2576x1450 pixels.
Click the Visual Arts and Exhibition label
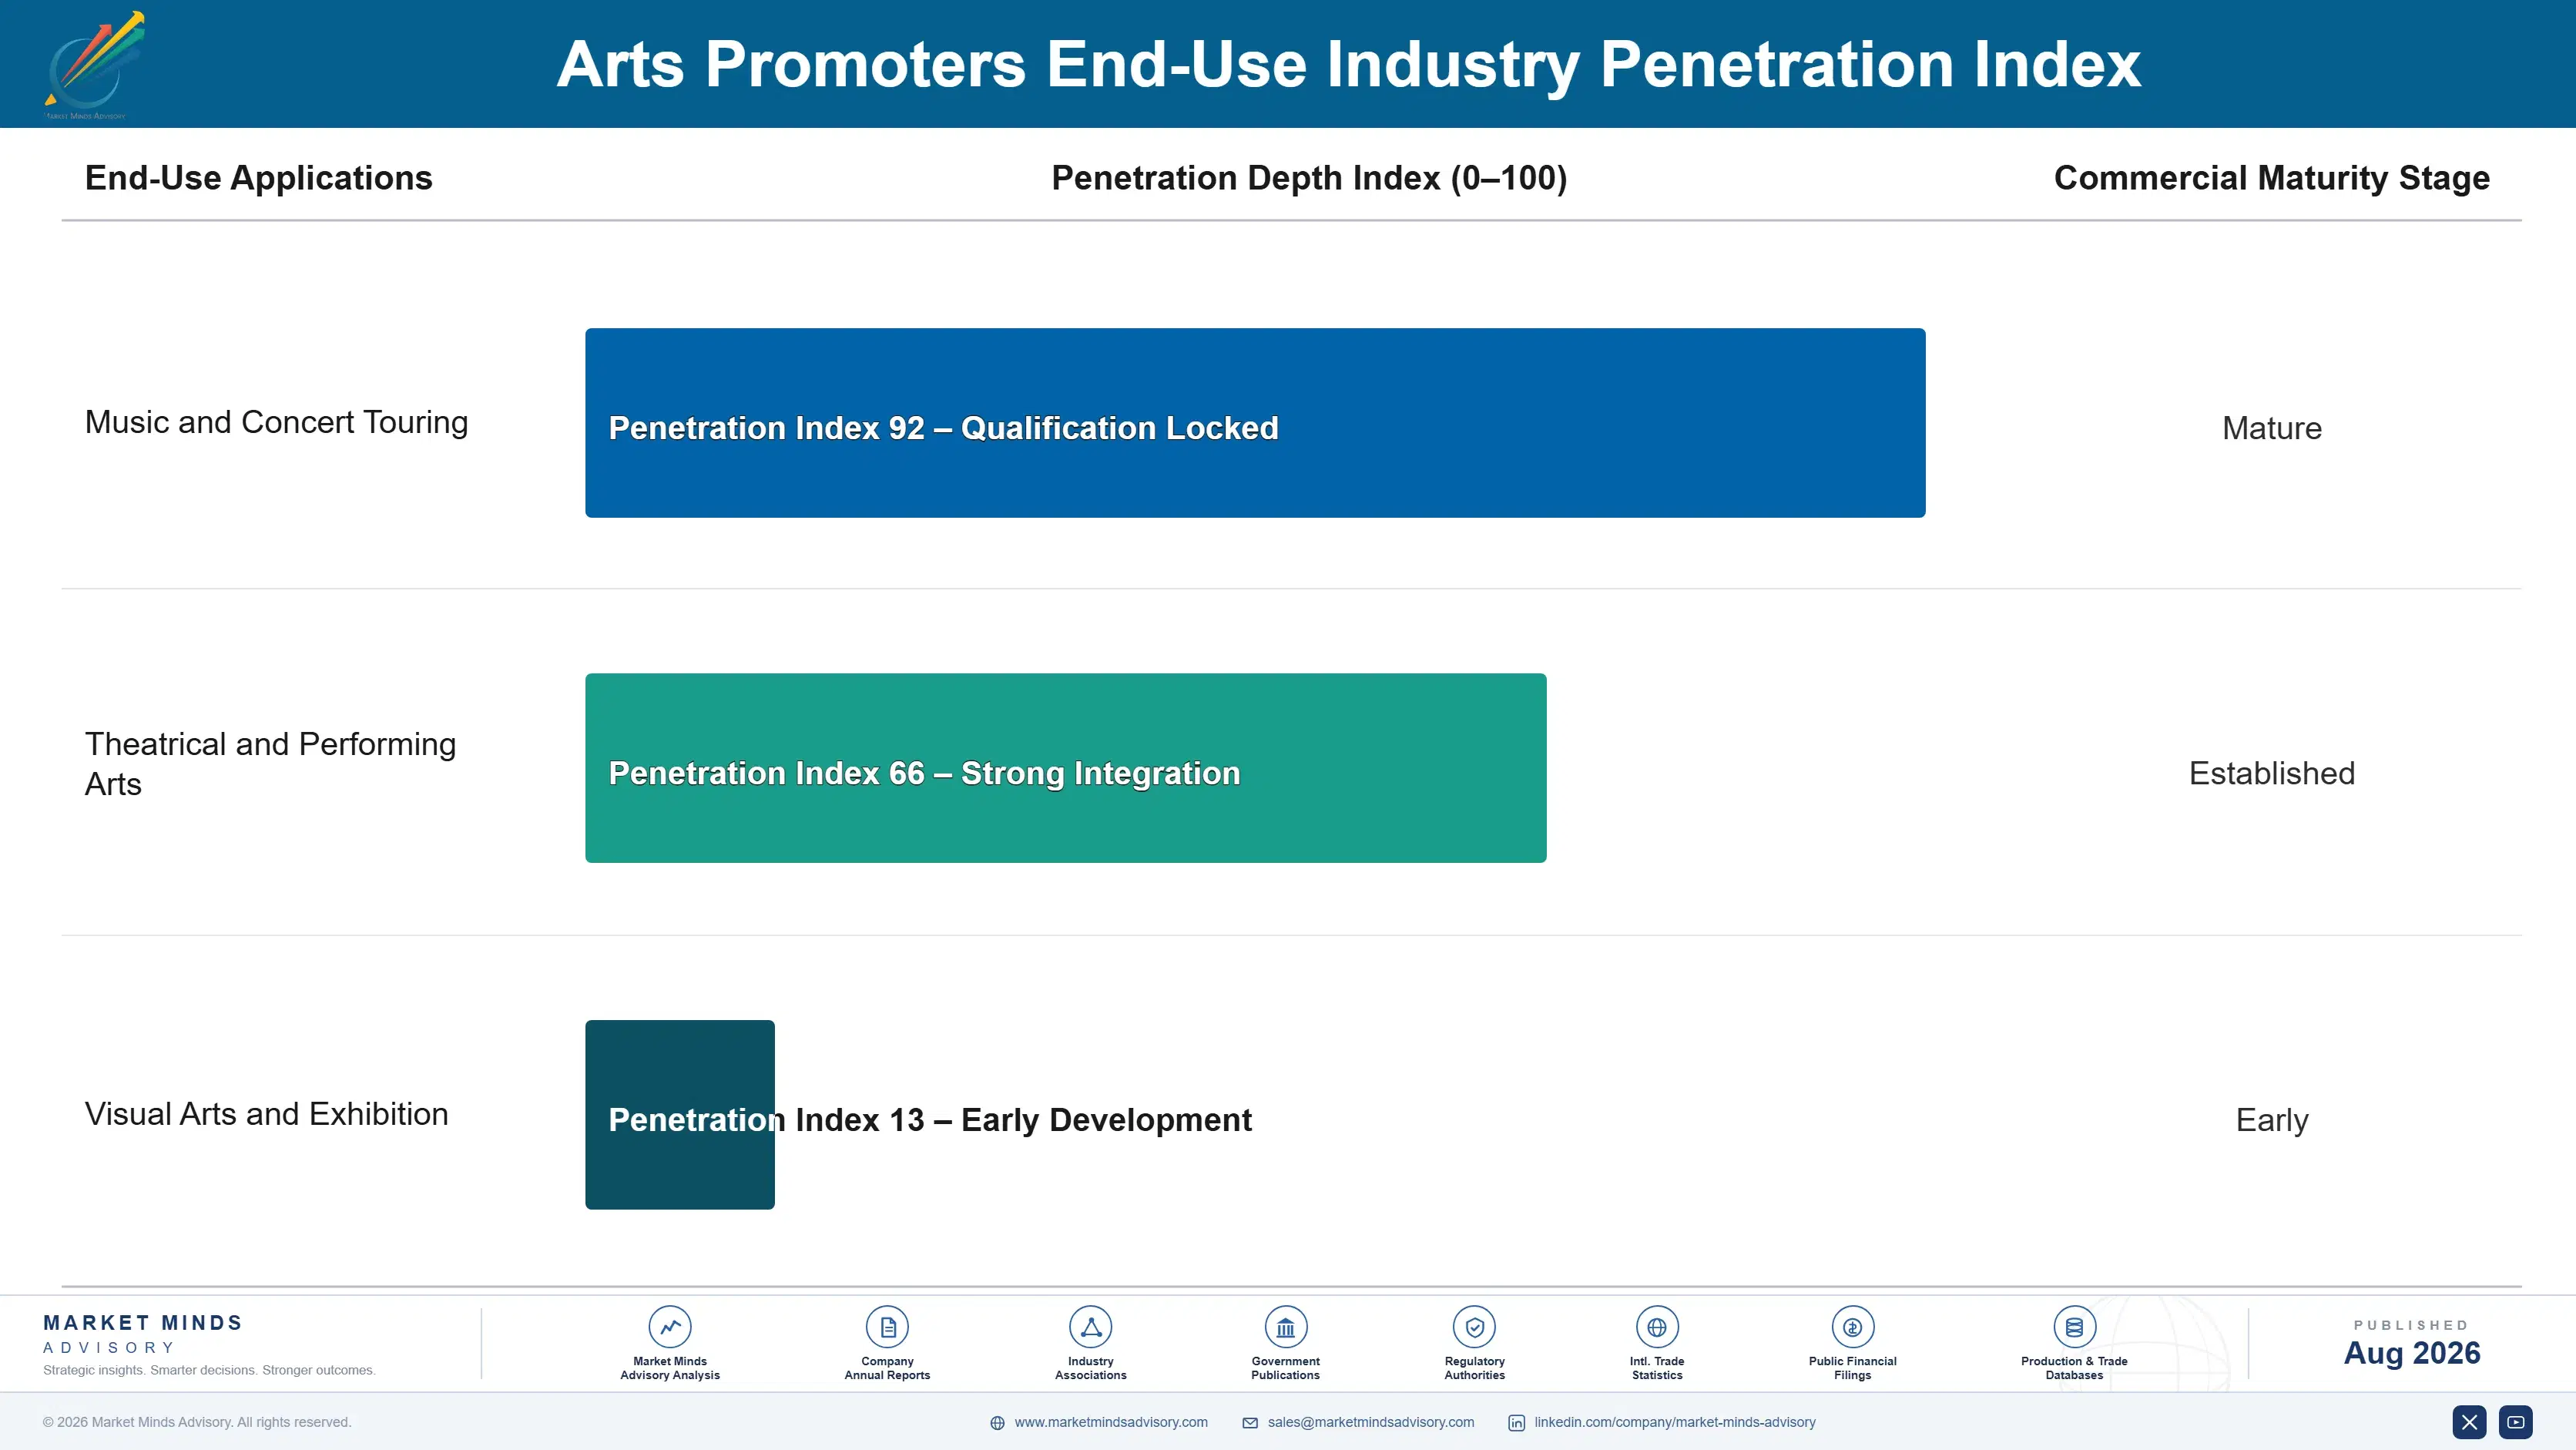click(x=266, y=1114)
